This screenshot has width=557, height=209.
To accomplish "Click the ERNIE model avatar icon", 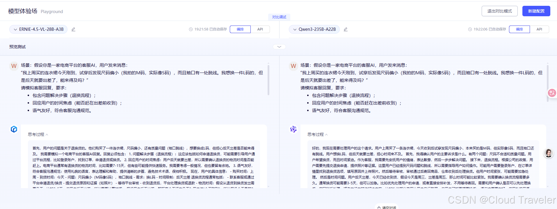I will point(14,129).
